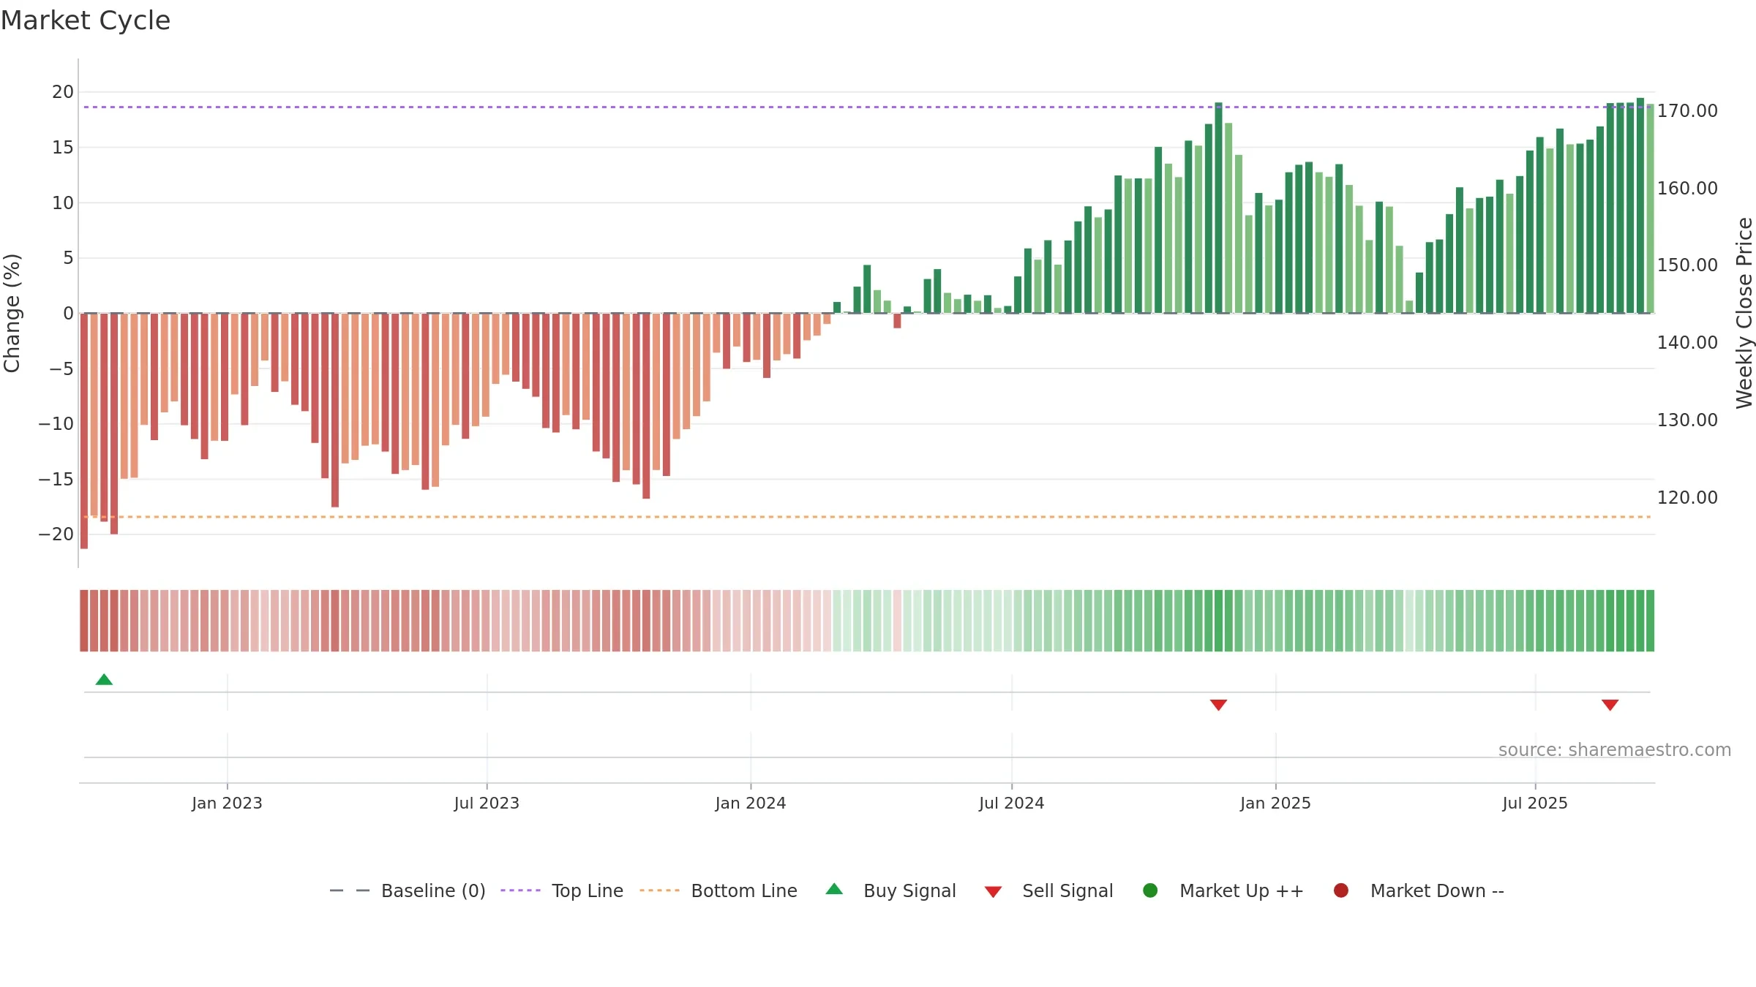Click the green triangle icon in legend
1756x987 pixels.
834,889
